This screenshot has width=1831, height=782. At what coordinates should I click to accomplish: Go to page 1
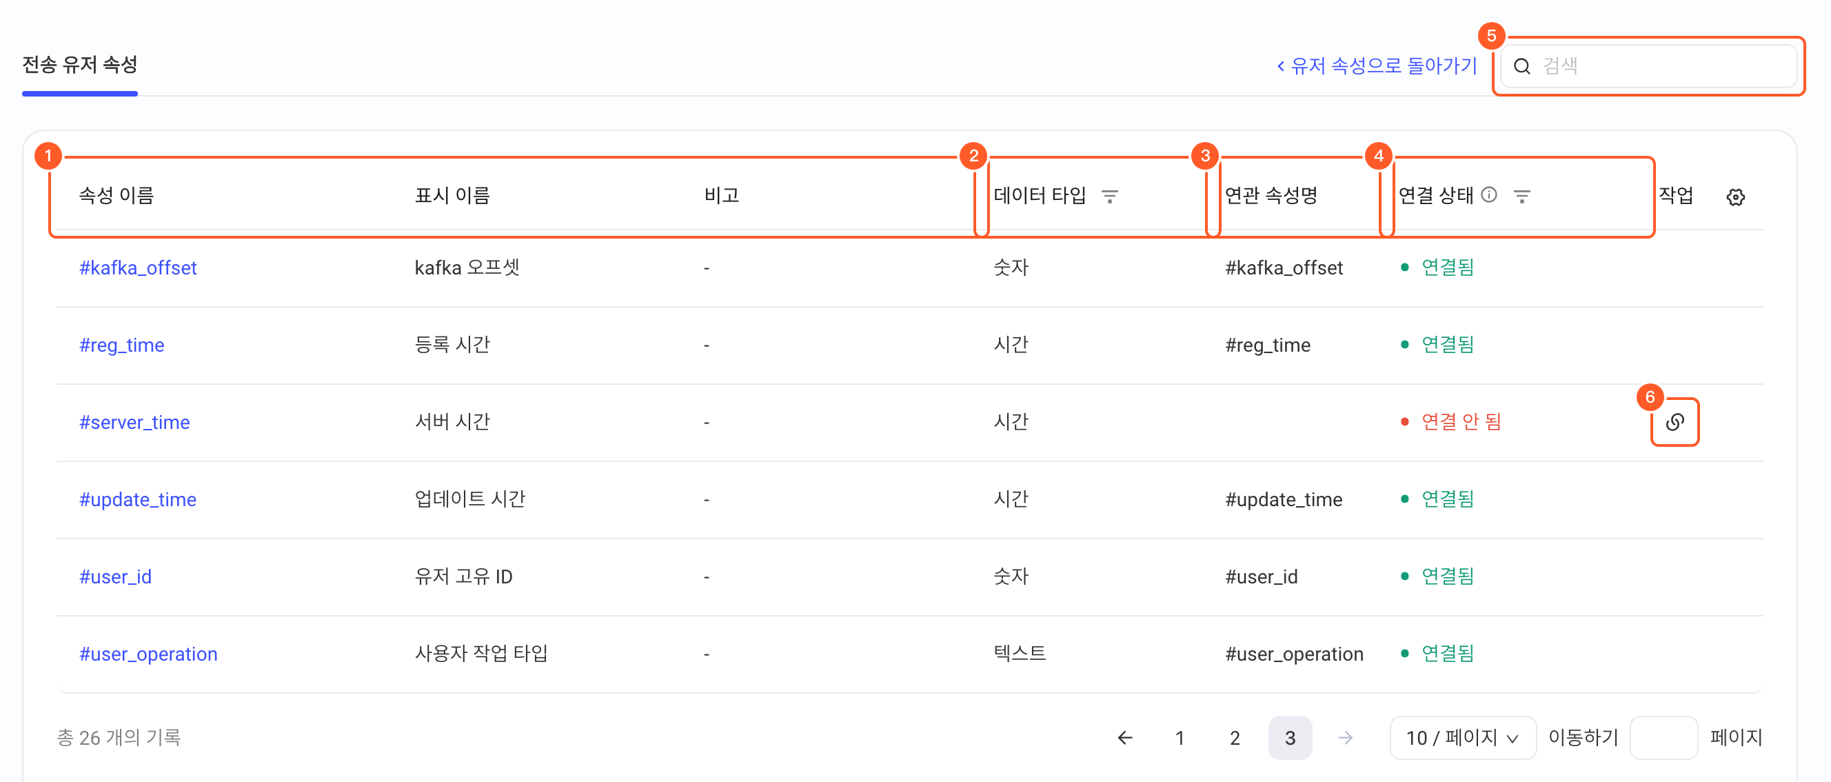coord(1180,738)
